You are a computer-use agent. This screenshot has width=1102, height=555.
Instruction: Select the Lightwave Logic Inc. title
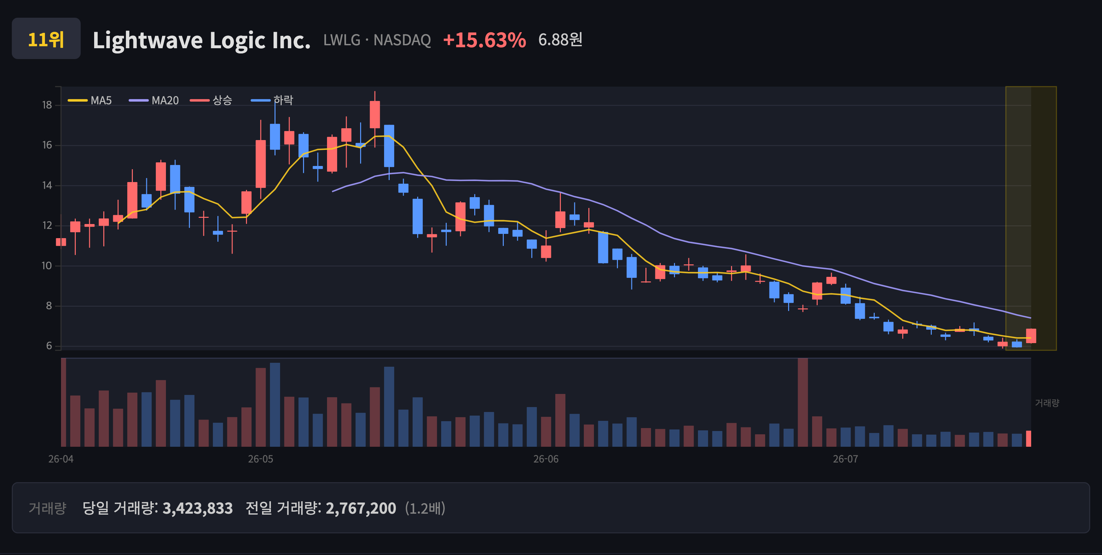(201, 40)
